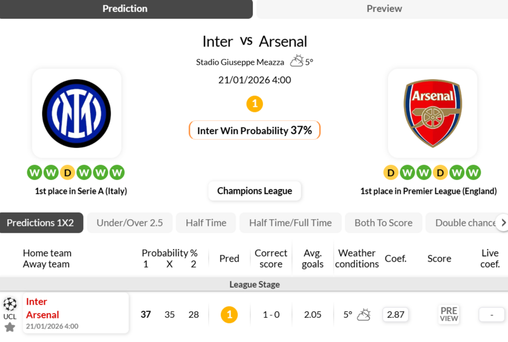Click the Inter club crest logo
Screen dimensions: 508x342
(77, 113)
